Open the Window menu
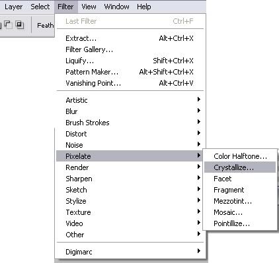 116,7
